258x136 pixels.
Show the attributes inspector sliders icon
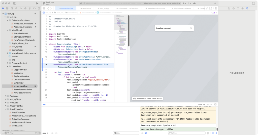(247, 8)
